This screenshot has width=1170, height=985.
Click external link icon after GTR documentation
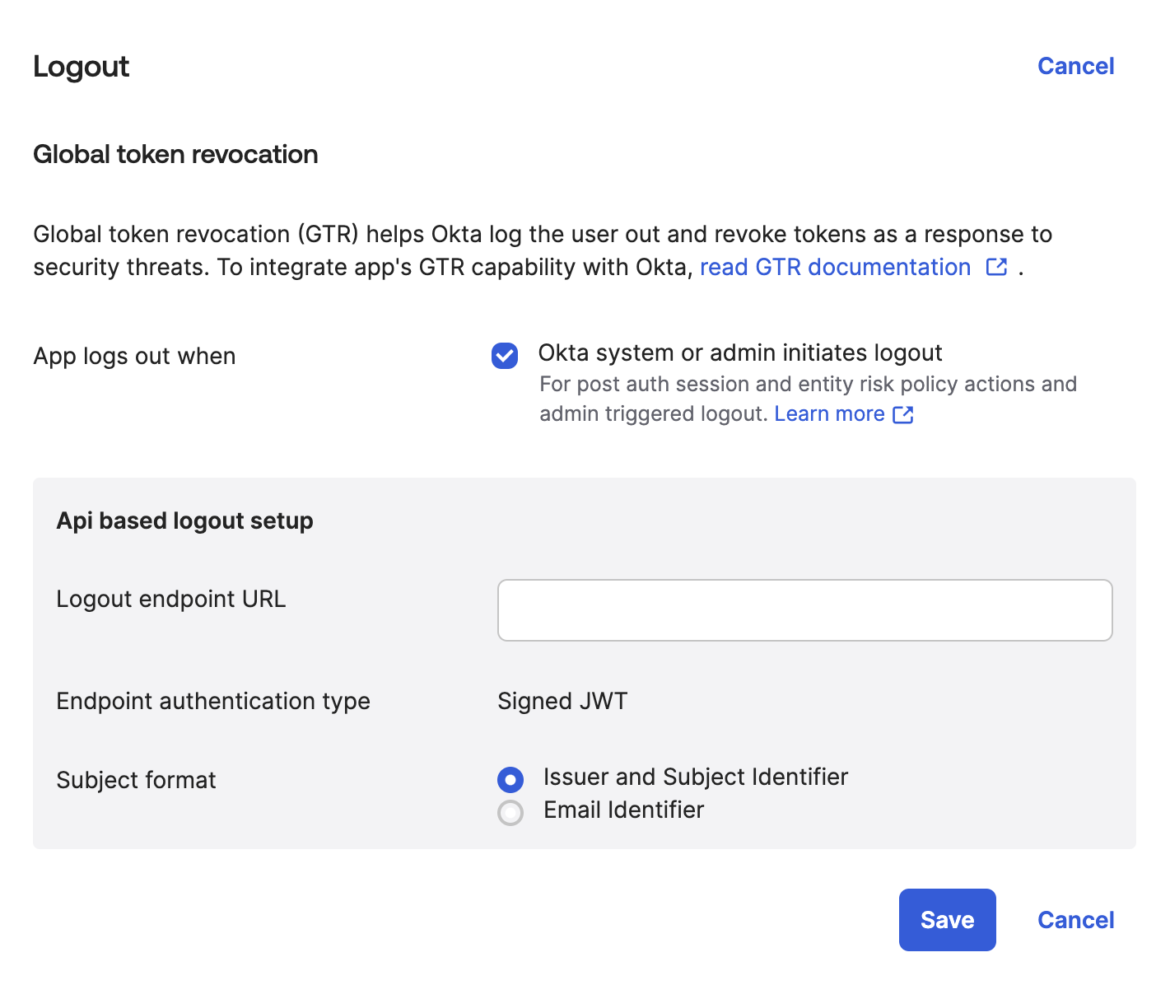[996, 267]
